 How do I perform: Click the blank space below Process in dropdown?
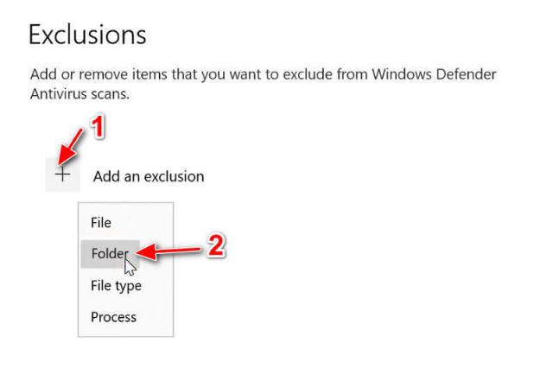pyautogui.click(x=125, y=331)
